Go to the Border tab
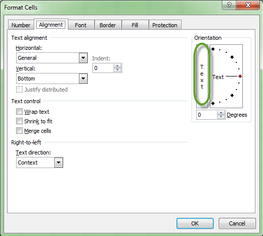This screenshot has width=263, height=236. (108, 25)
